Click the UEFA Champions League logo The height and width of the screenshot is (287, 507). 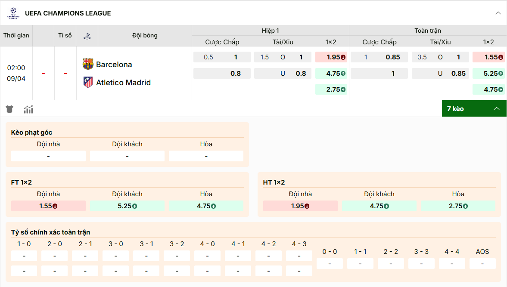(13, 13)
